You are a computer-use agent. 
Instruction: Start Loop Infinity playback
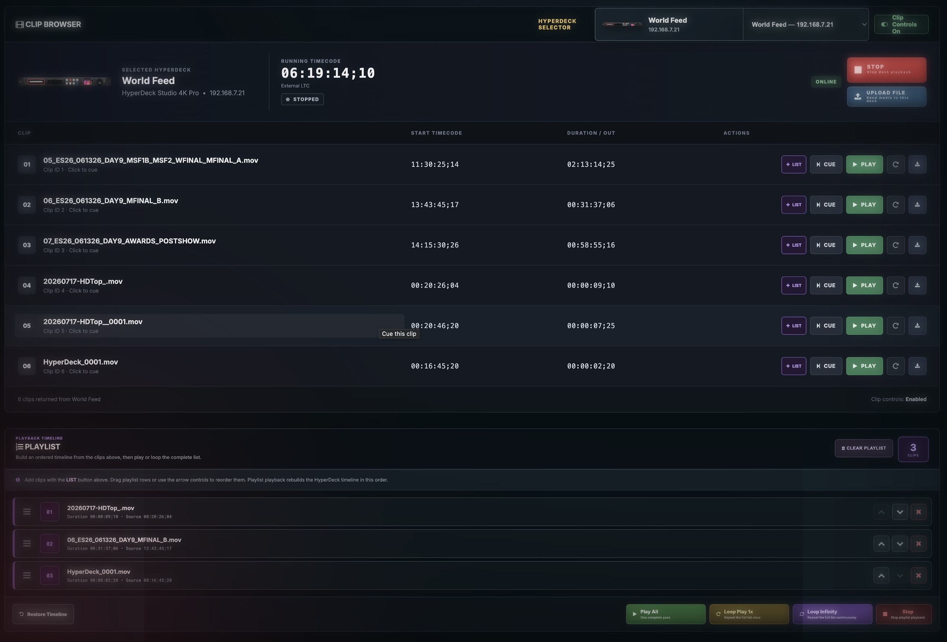pyautogui.click(x=832, y=614)
